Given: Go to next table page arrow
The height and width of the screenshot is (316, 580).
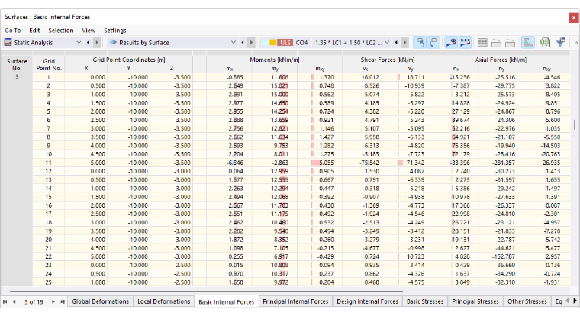Looking at the screenshot, I should [53, 301].
